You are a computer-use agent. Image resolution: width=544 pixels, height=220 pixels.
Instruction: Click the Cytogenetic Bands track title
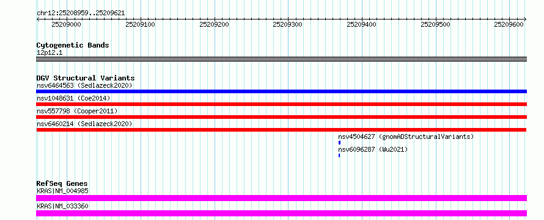pos(73,45)
